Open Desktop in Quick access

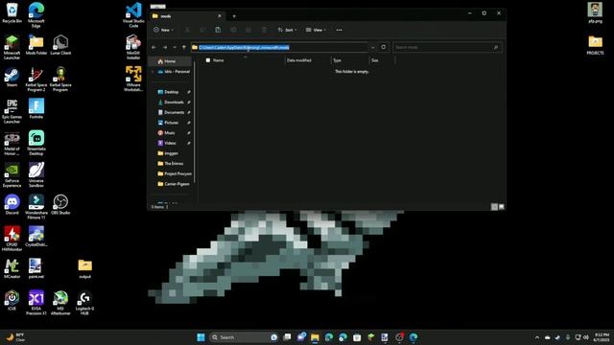172,92
